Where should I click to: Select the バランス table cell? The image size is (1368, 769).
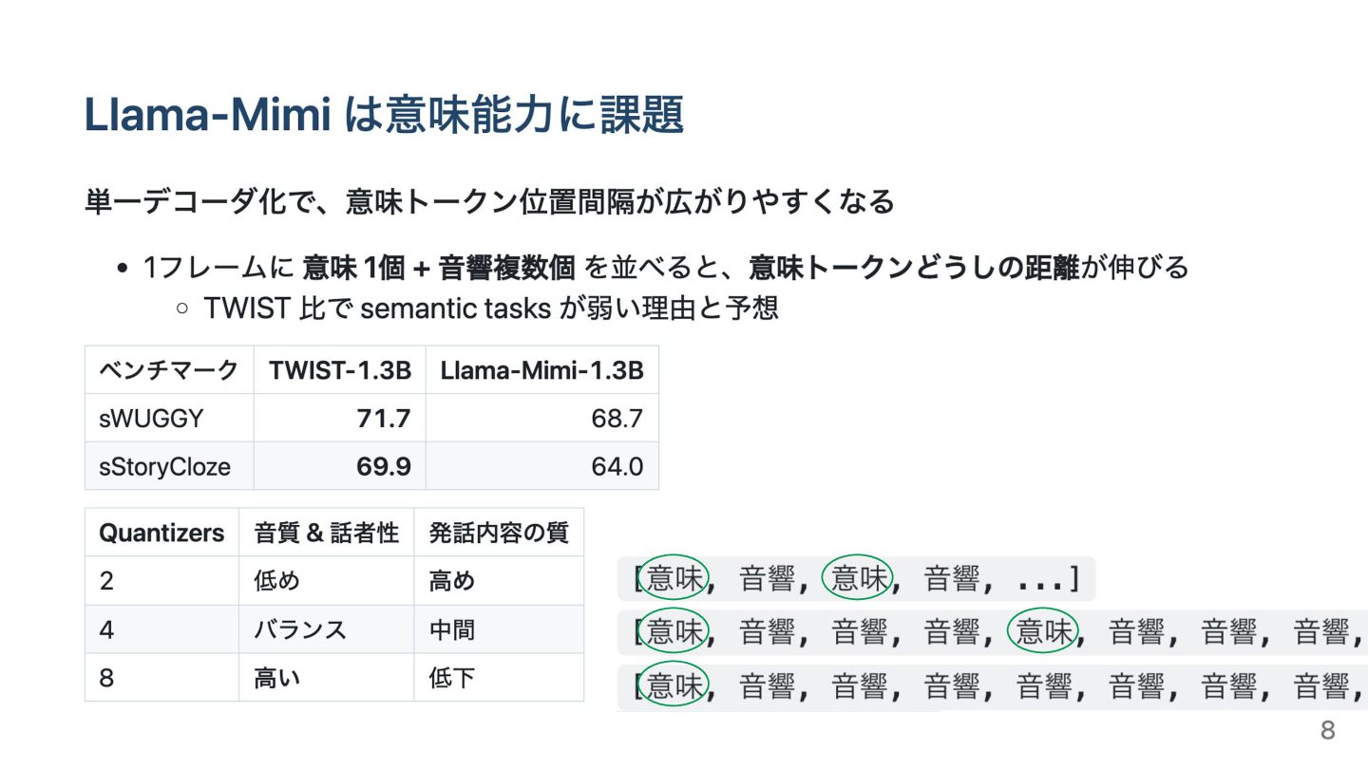[x=326, y=629]
